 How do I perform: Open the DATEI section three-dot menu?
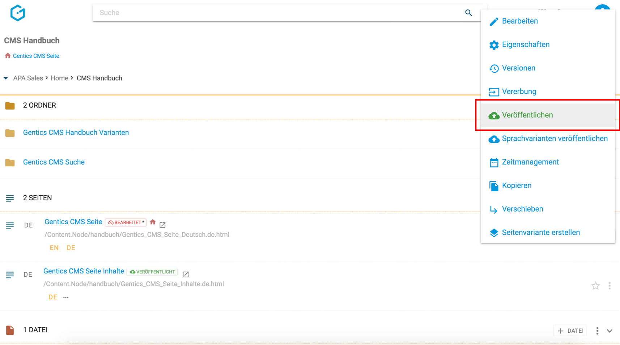coord(597,331)
